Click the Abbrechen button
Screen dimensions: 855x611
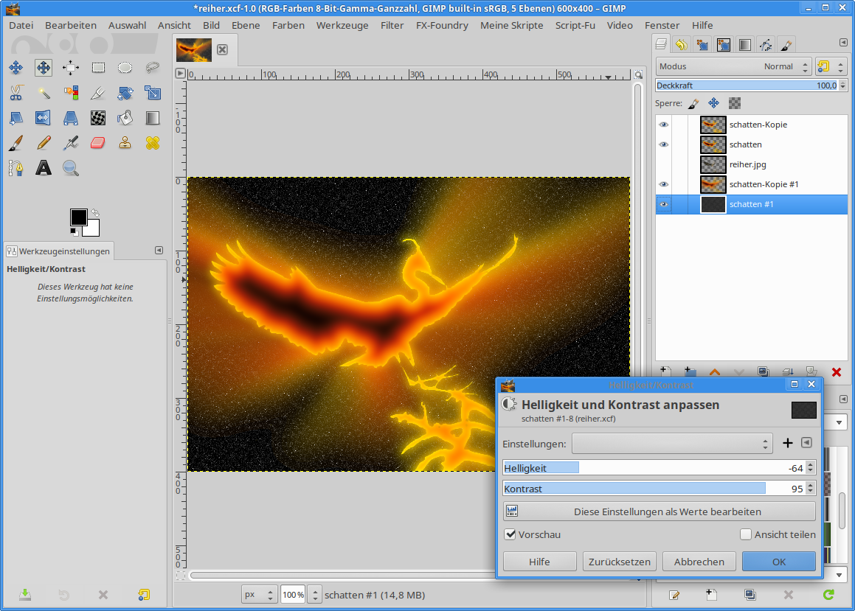(x=699, y=562)
